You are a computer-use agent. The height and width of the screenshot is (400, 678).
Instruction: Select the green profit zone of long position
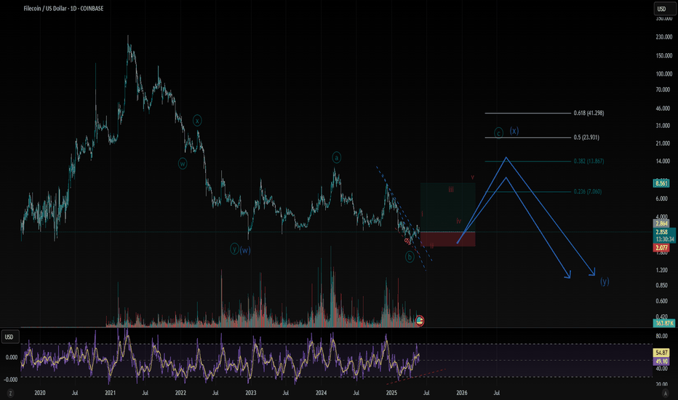(x=448, y=207)
